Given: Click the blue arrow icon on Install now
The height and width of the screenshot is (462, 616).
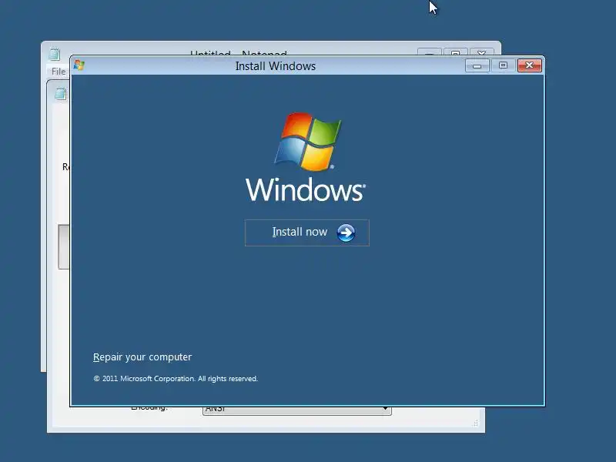Looking at the screenshot, I should pos(346,233).
